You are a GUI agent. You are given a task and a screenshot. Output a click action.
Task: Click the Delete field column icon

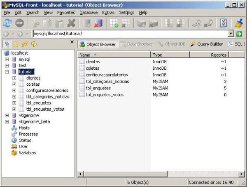pos(181,23)
